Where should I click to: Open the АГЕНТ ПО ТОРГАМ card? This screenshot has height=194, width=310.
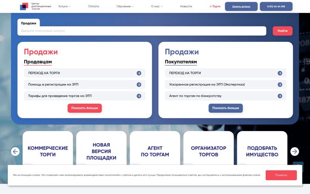[x=155, y=148]
